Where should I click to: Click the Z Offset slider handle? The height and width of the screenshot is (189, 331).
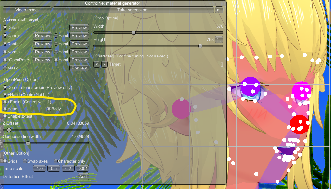click(x=9, y=130)
